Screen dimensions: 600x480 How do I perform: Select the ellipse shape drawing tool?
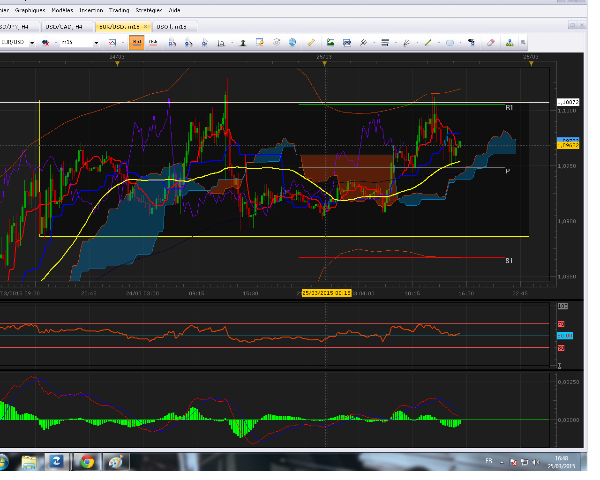(x=450, y=43)
